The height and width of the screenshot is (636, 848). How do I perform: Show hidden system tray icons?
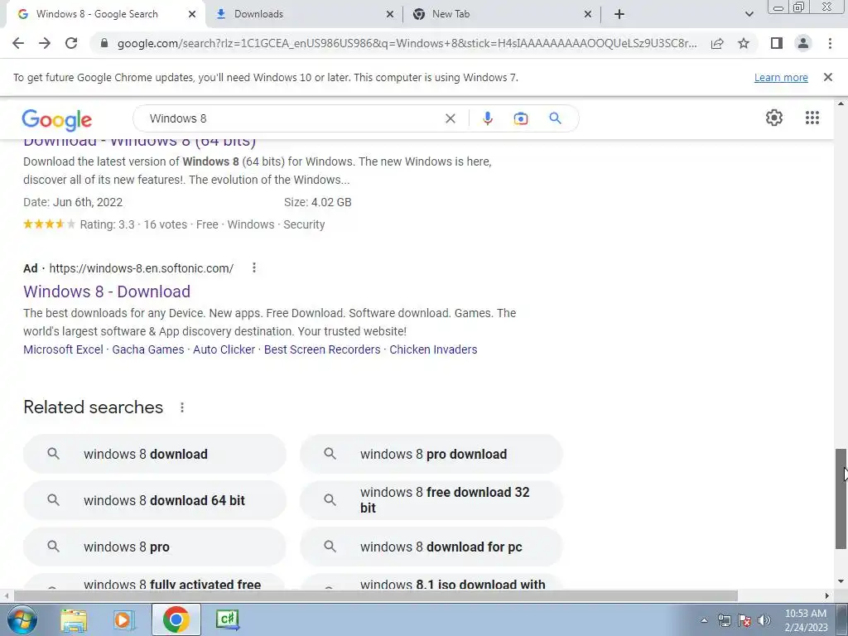[x=704, y=620]
